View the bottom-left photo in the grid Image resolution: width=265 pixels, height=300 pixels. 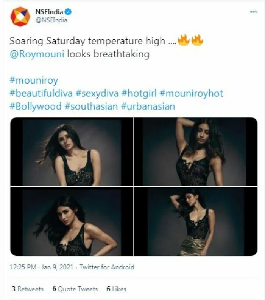(72, 221)
